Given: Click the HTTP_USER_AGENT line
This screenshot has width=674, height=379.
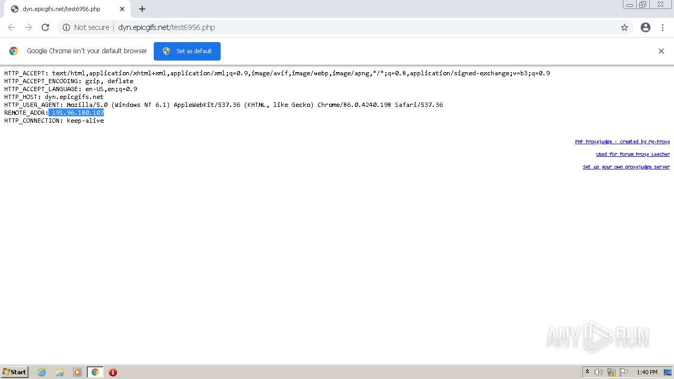Looking at the screenshot, I should pos(224,105).
